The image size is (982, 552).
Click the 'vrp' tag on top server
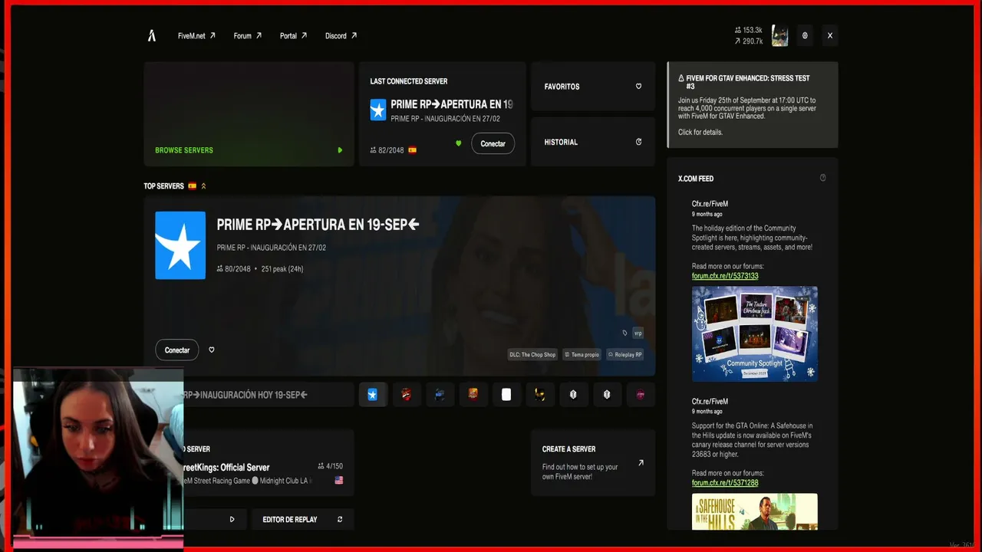tap(638, 333)
